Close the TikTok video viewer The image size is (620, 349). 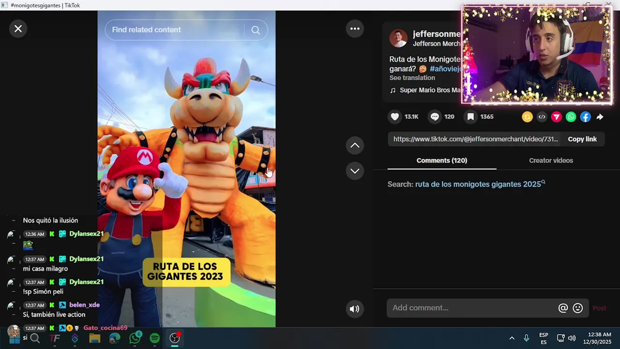click(x=18, y=29)
